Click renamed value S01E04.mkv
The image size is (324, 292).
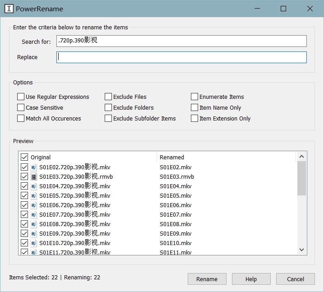pos(176,186)
